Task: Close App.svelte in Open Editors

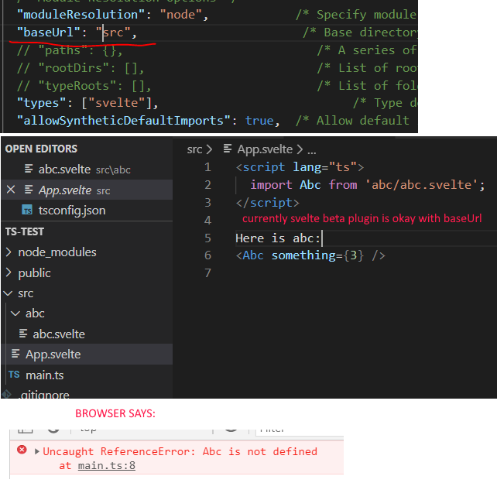Action: coord(11,190)
